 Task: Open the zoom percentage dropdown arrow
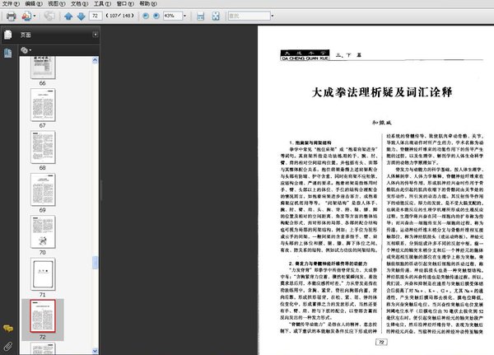tap(184, 16)
